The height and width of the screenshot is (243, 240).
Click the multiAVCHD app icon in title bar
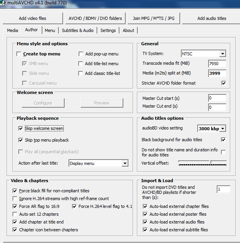(2, 3)
